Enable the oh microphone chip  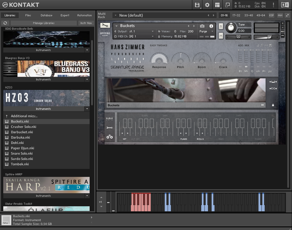(258, 66)
